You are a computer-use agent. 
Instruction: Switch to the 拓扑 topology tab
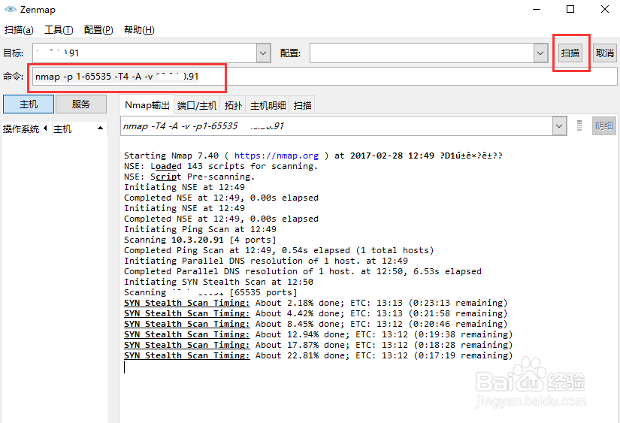(x=233, y=105)
